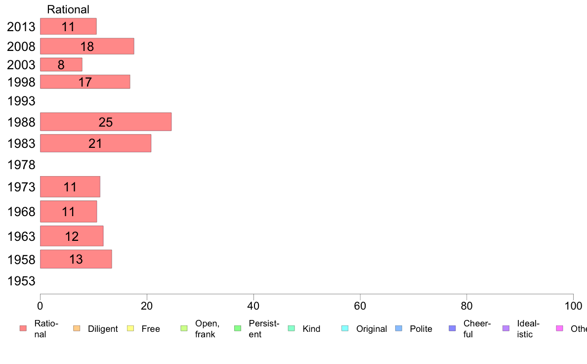The width and height of the screenshot is (587, 364).
Task: Select the Idealistic legend swatch
Action: point(506,328)
